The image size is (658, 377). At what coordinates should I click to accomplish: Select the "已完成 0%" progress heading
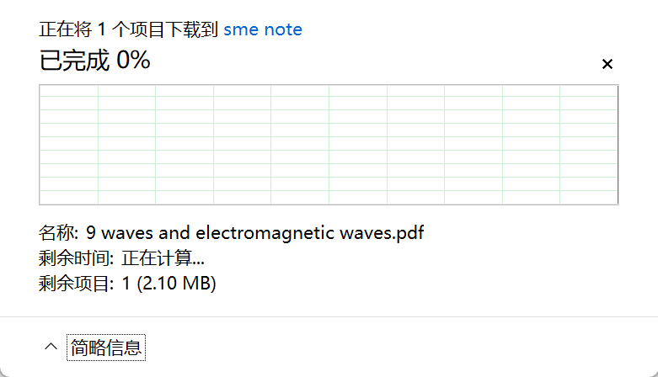(94, 61)
